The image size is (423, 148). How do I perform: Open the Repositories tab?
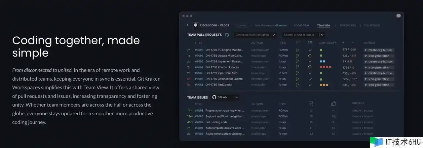[348, 25]
